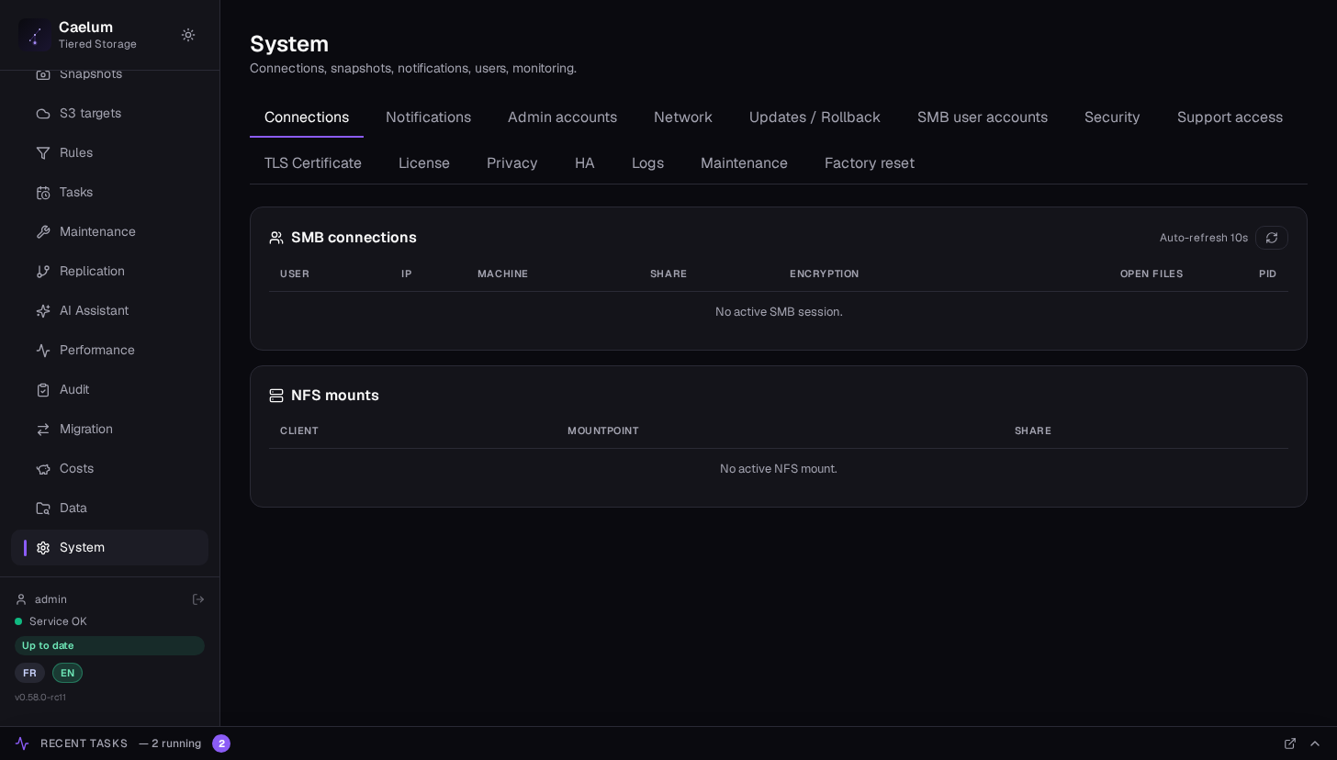
Task: Click the No active NFS mount message
Action: click(779, 469)
